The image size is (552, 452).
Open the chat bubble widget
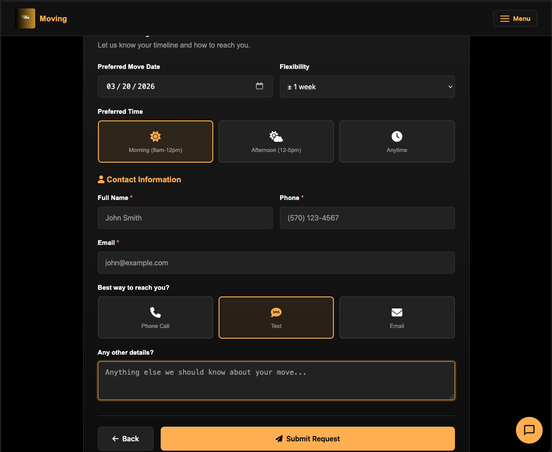click(x=529, y=430)
